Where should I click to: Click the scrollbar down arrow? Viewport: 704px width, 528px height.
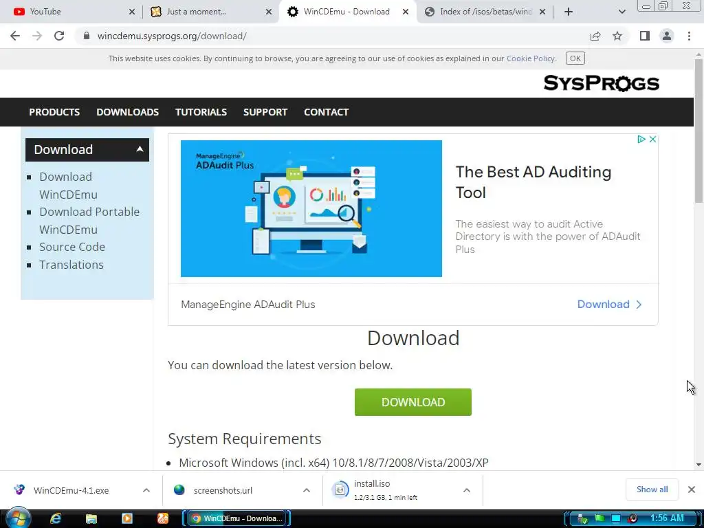pos(699,465)
